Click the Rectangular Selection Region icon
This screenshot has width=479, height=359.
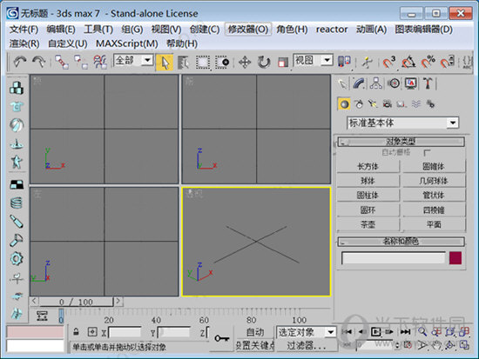click(203, 63)
